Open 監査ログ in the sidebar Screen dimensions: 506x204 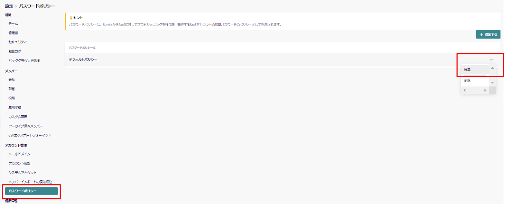[15, 51]
